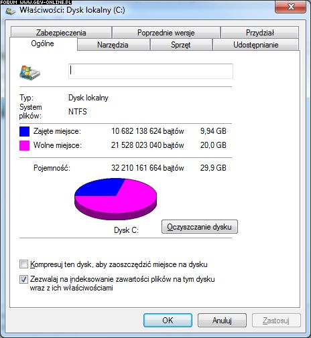Click the Anuluj button
311x338 pixels.
tap(222, 321)
